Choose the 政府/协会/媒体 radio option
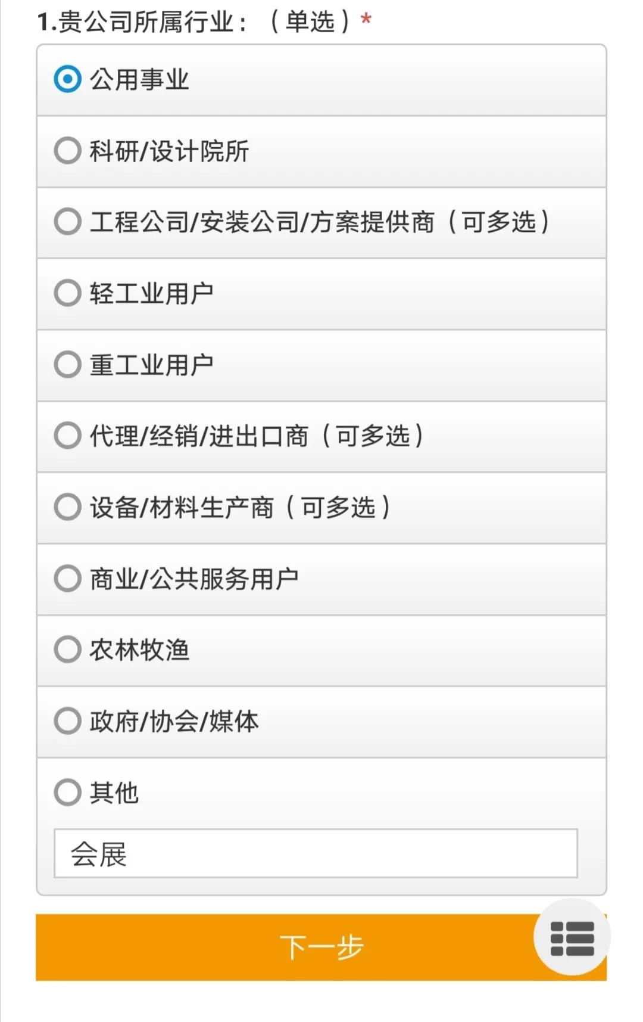This screenshot has height=1022, width=643. click(x=67, y=721)
